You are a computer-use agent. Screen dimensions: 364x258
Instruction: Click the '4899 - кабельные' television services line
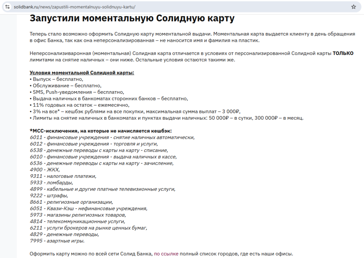[x=103, y=190]
